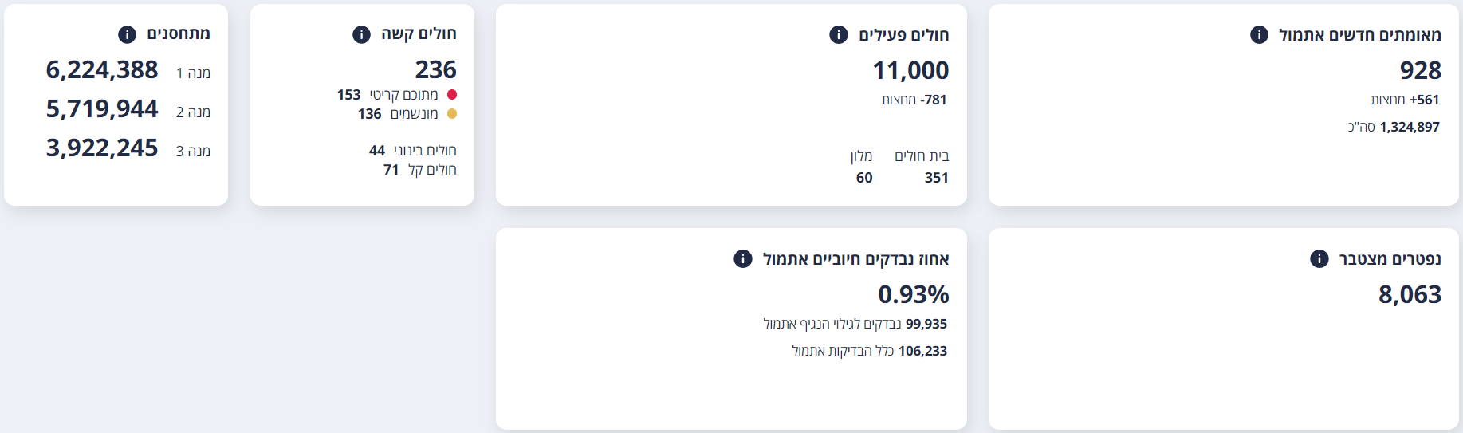Select the 6,224,388 first dose figure
1463x433 pixels.
tap(102, 70)
